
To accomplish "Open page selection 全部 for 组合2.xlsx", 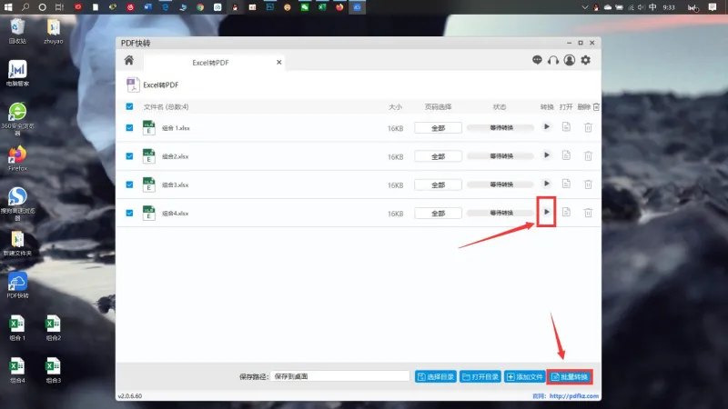I will 438,156.
